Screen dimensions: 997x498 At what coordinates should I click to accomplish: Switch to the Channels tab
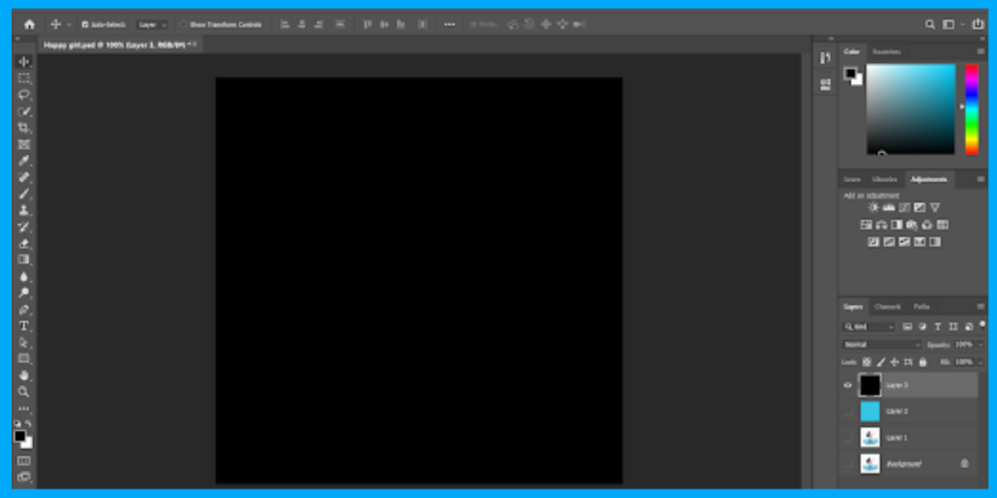[887, 306]
